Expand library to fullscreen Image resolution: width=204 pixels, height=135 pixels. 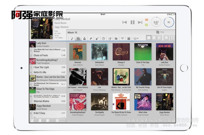pos(172,38)
